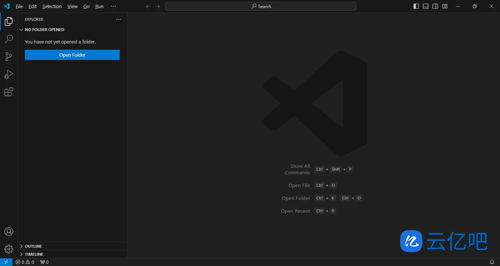Open the Edit menu

[33, 6]
